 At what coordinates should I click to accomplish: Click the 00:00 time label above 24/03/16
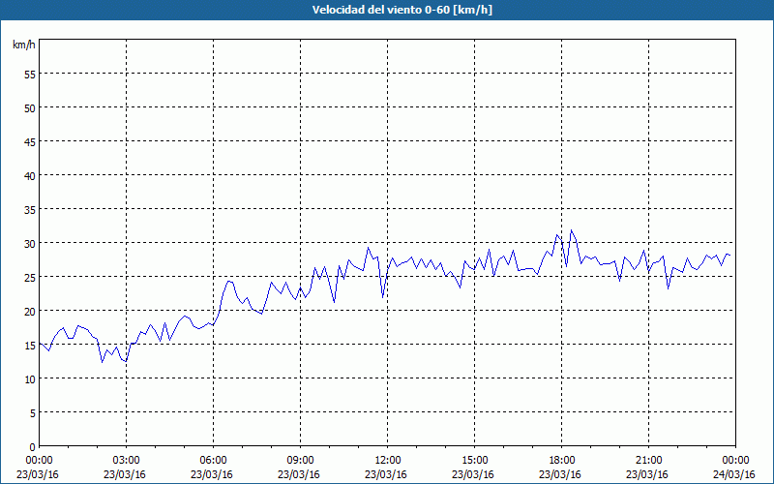pyautogui.click(x=735, y=460)
